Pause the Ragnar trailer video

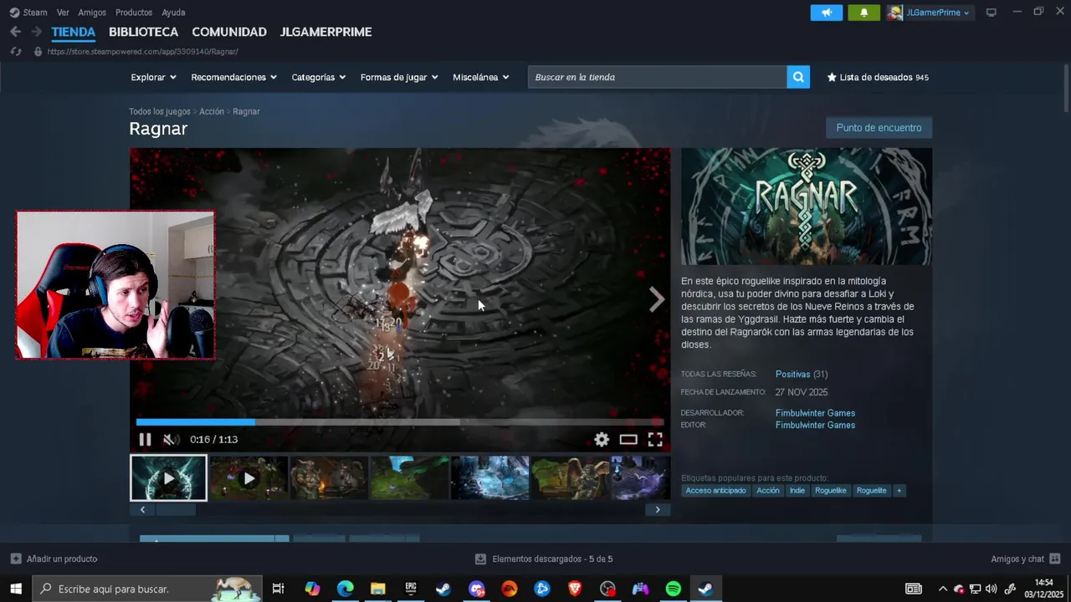coord(145,439)
